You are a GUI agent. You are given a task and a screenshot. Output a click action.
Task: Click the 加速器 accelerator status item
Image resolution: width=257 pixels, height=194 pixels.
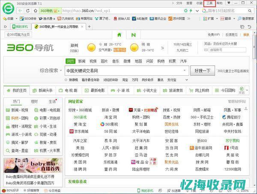tap(174, 191)
